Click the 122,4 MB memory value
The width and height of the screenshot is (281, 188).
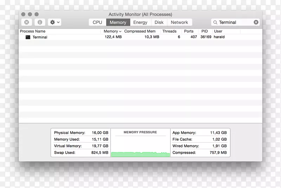tap(113, 37)
